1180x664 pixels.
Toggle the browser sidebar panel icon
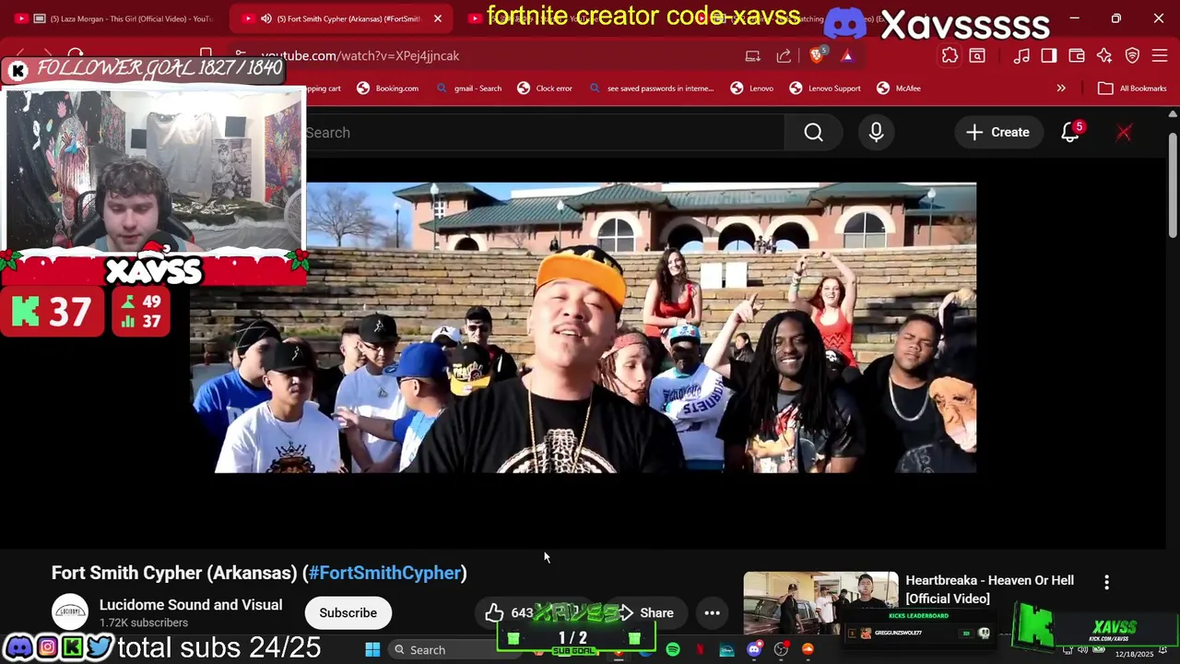coord(1049,55)
